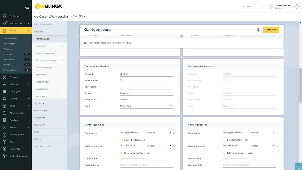Click the eBLINQX logo
Image resolution: width=302 pixels, height=170 pixels.
tap(49, 6)
